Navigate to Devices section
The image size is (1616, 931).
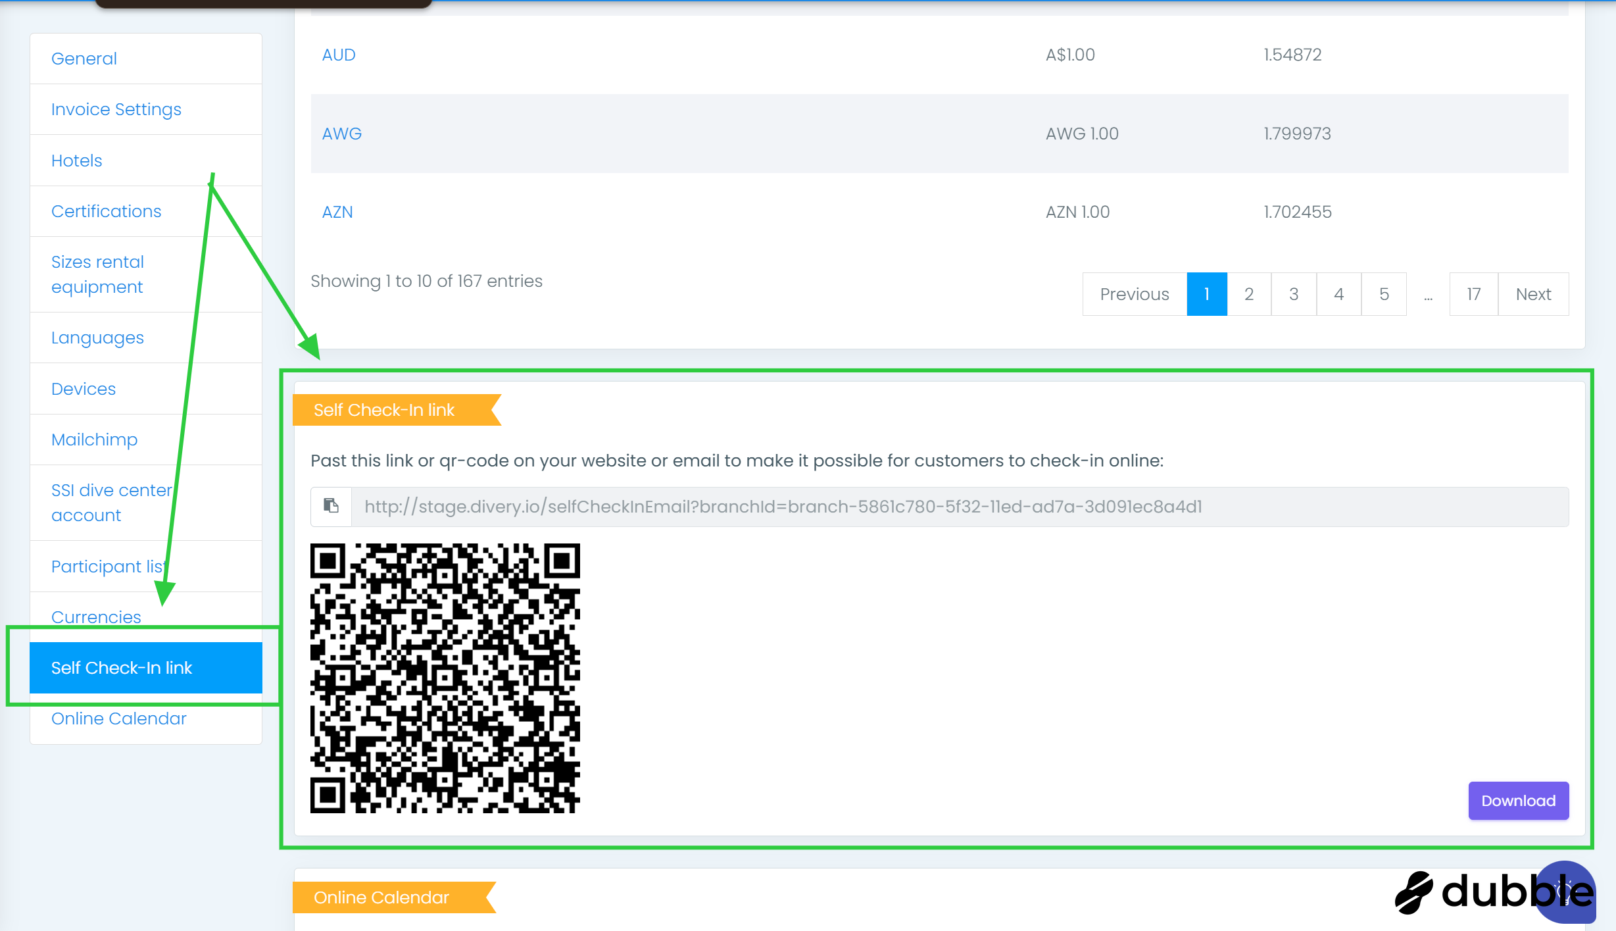click(84, 389)
